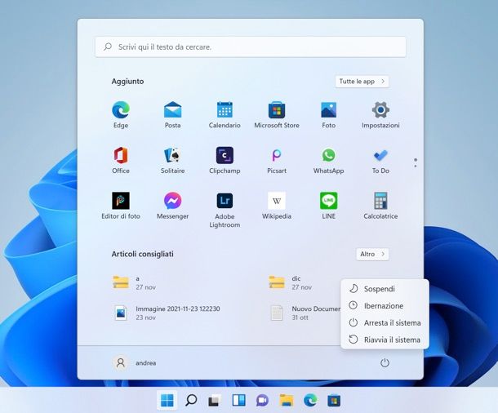The height and width of the screenshot is (413, 498).
Task: Launch the Foto app
Action: (x=328, y=114)
